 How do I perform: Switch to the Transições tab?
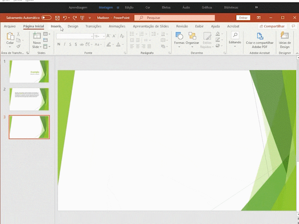point(93,26)
